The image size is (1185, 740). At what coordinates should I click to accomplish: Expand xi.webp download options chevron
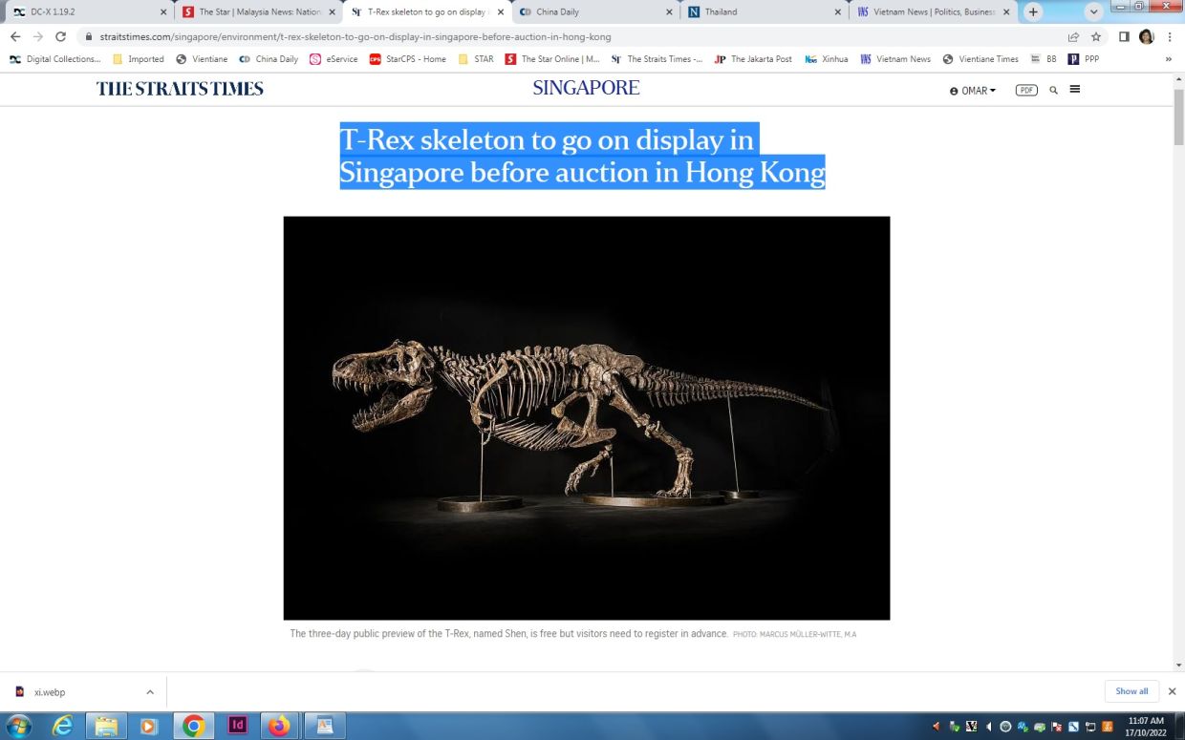point(150,691)
